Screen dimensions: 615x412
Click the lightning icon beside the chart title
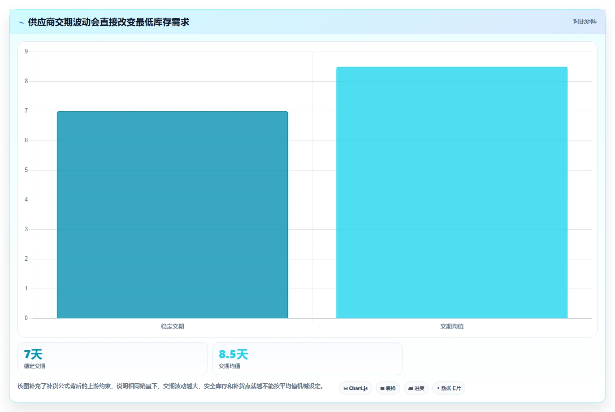click(21, 22)
